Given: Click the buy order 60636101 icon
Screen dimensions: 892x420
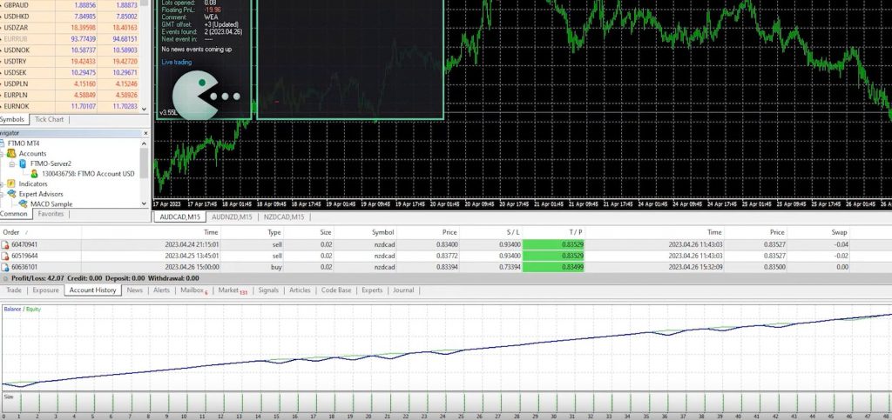Looking at the screenshot, I should click(x=6, y=268).
